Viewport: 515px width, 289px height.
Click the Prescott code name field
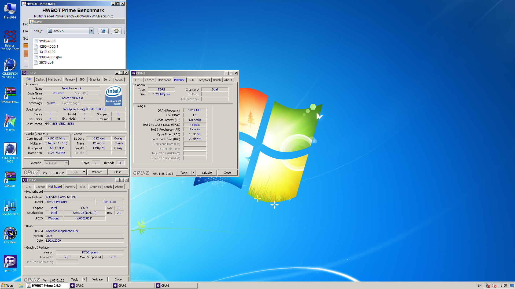click(58, 93)
